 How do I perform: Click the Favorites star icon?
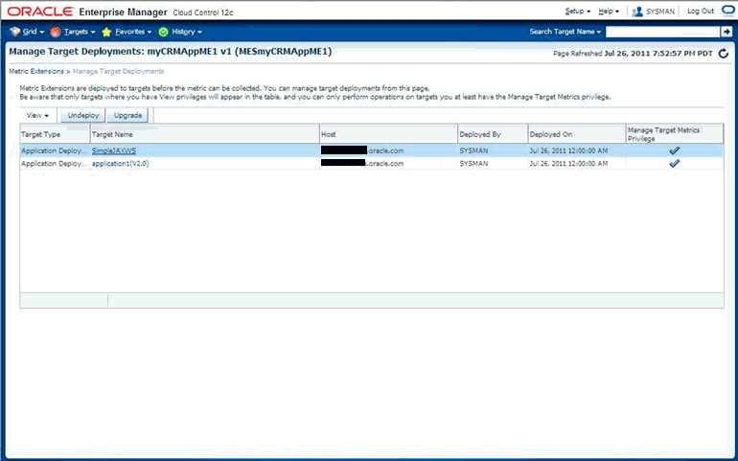pyautogui.click(x=106, y=32)
